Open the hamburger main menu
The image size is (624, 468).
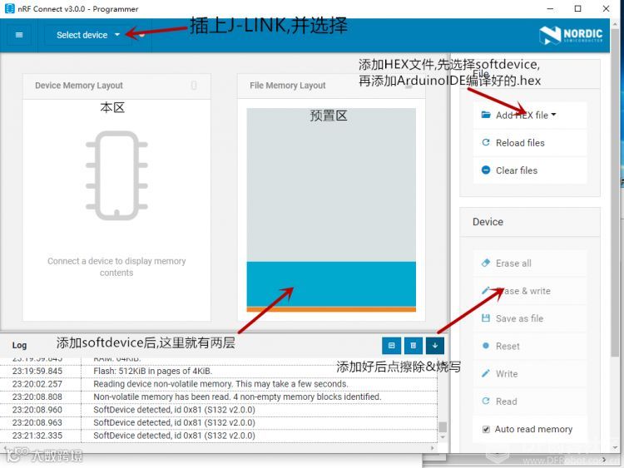tap(18, 35)
